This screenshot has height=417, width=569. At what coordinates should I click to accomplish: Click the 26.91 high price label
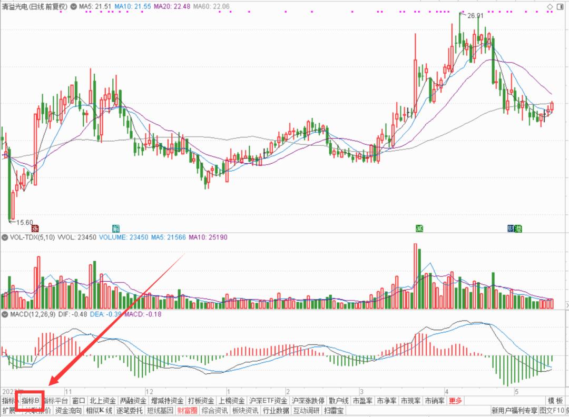pyautogui.click(x=475, y=16)
